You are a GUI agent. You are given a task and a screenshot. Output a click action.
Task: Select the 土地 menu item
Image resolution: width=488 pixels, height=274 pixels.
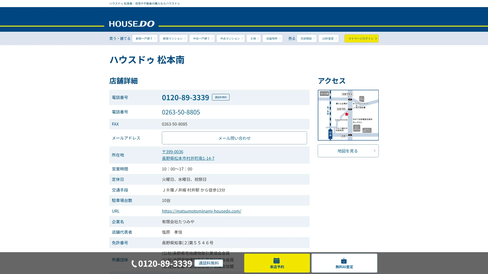(x=254, y=39)
